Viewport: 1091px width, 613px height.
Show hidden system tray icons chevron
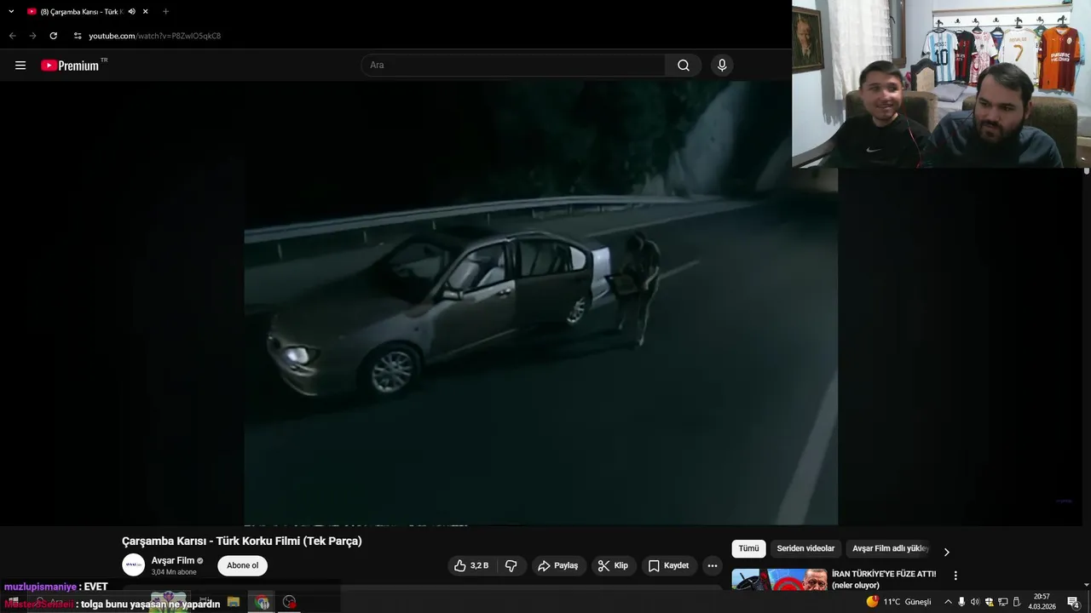[x=948, y=602]
